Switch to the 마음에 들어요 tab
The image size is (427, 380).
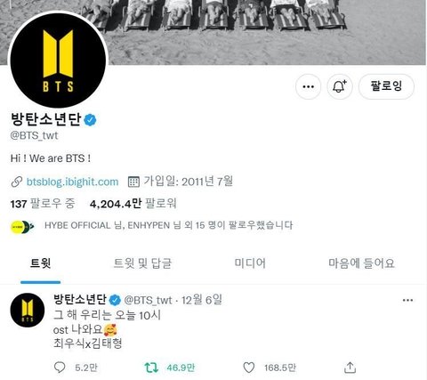361,263
